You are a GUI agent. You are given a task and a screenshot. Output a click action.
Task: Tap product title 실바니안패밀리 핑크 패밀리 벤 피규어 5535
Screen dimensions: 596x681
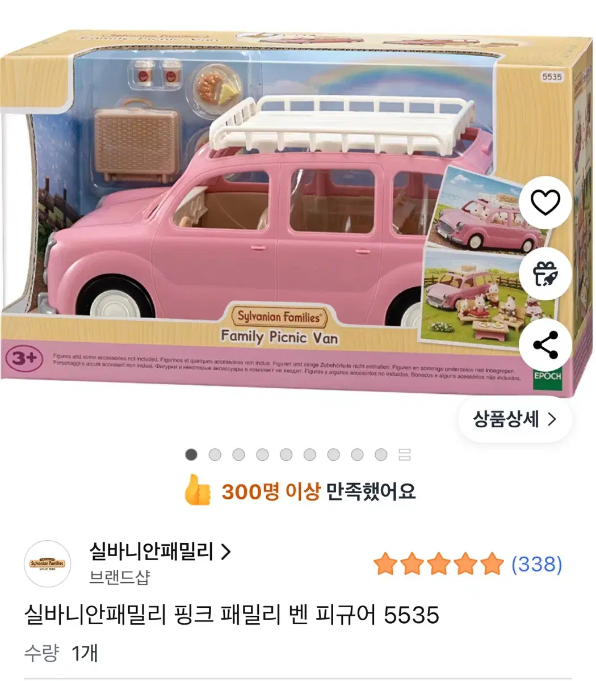[232, 615]
